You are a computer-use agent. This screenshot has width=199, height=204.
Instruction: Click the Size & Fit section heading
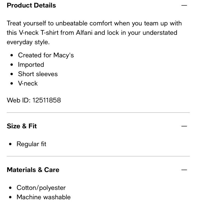[x=22, y=126]
